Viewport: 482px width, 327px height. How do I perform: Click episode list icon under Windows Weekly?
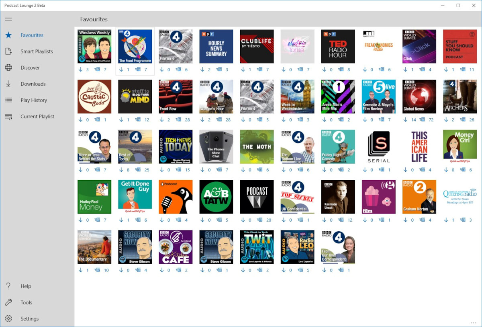(x=97, y=70)
